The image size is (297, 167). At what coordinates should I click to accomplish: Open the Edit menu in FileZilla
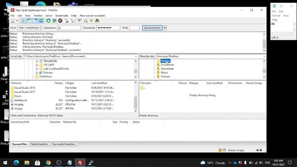click(19, 15)
